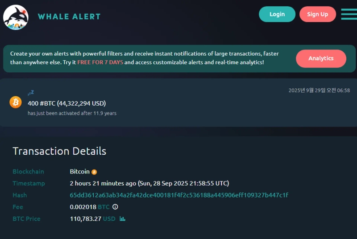This screenshot has width=357, height=239.
Task: Click the large orange Bitcoin coin icon
Action: point(16,102)
